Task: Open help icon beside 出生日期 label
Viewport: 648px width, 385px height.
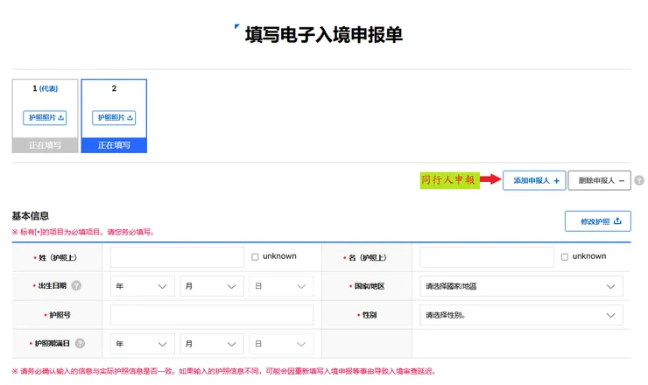Action: coord(76,285)
